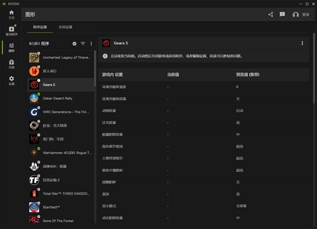Open the 设置 settings gear icon
317x229 pixels.
tap(11, 80)
